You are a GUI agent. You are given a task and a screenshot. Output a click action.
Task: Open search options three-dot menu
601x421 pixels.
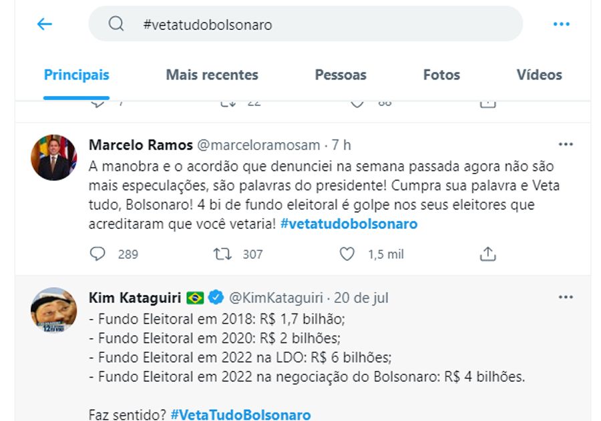pos(561,25)
